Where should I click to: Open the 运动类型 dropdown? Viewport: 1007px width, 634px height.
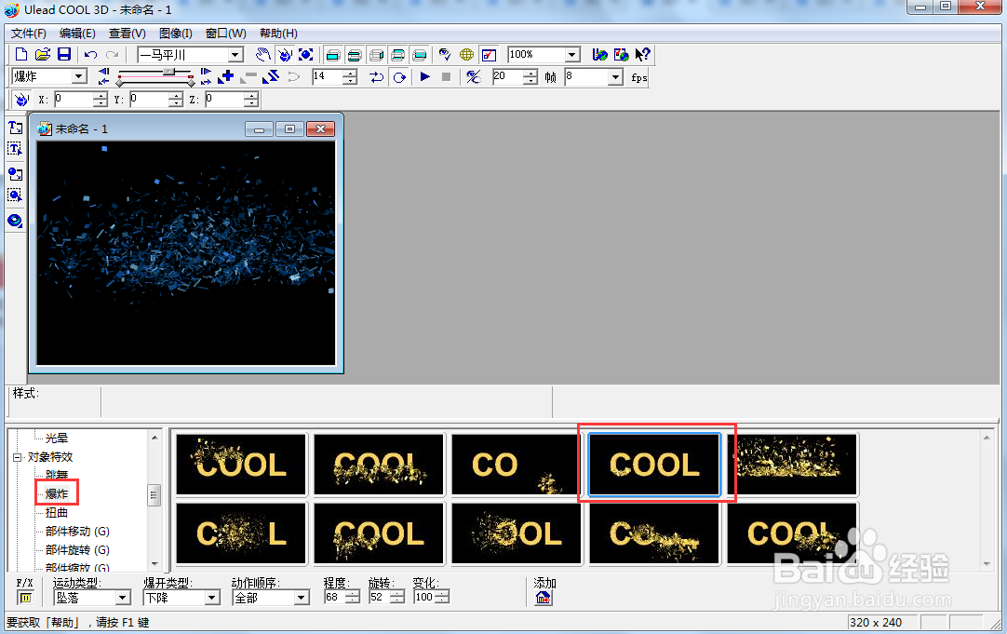coord(123,598)
